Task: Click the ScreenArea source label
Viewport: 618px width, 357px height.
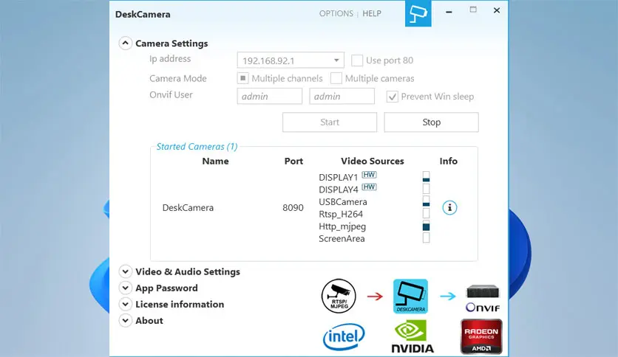Action: [x=342, y=239]
